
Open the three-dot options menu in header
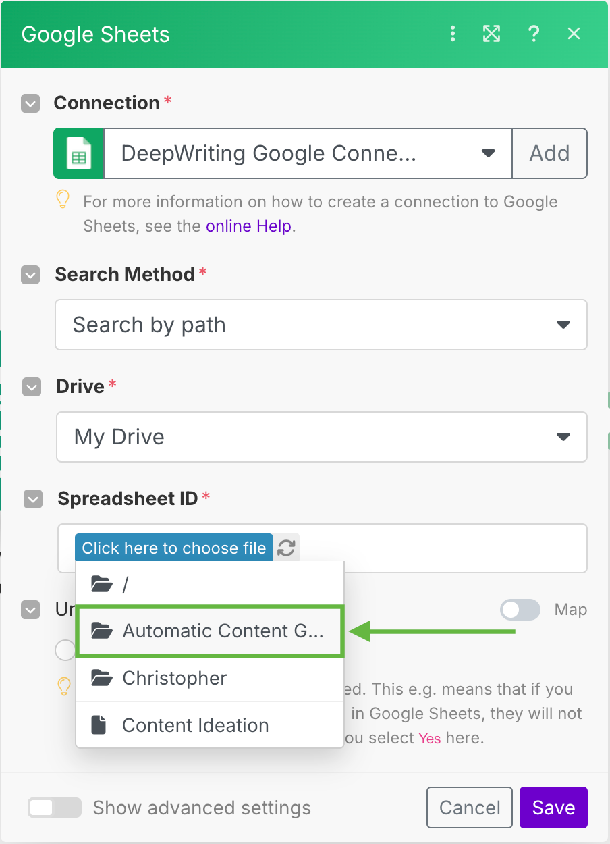(453, 34)
